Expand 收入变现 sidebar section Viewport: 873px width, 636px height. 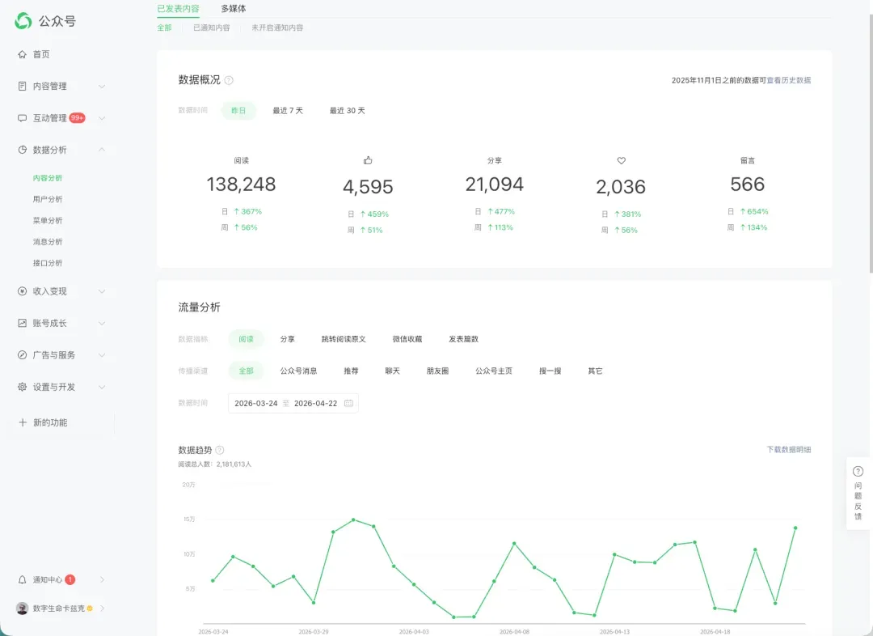pos(102,291)
